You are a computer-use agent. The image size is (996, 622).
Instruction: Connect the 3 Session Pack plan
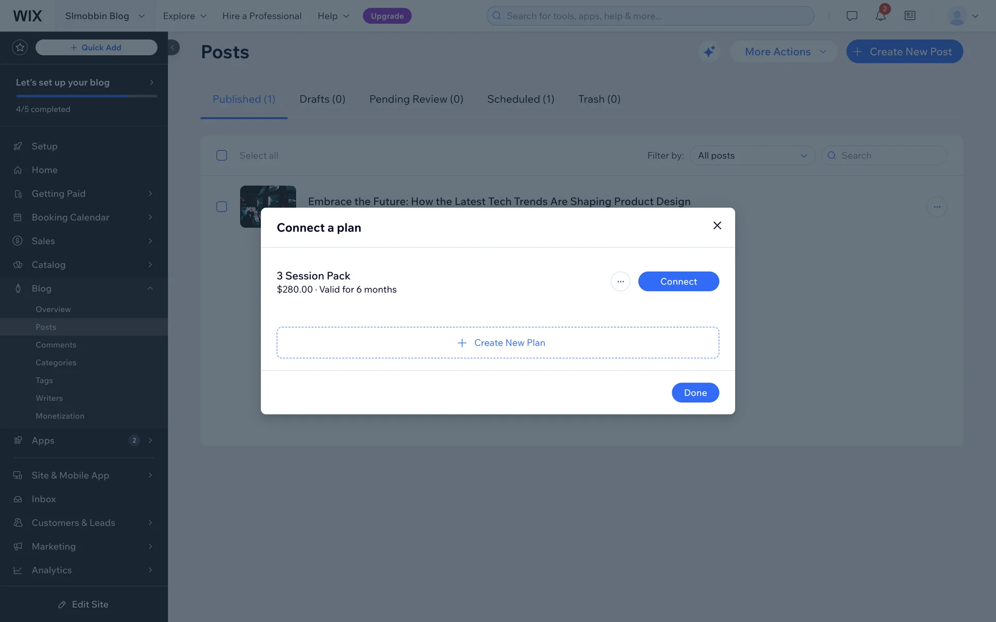(678, 281)
